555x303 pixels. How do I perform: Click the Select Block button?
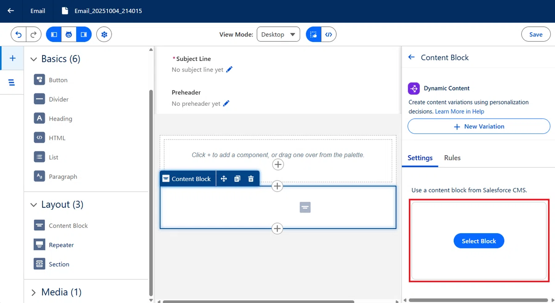pos(479,241)
